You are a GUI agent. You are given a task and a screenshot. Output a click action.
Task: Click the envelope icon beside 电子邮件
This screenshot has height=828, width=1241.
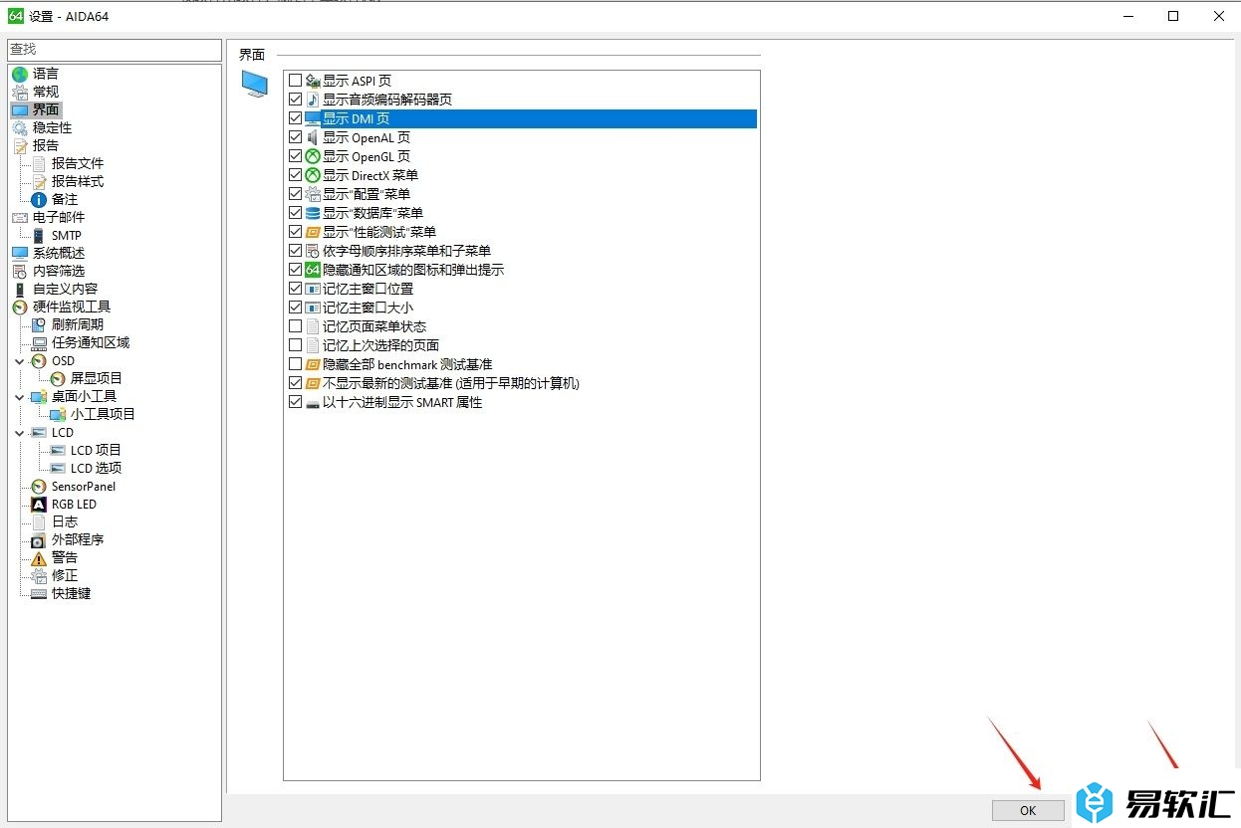coord(20,217)
